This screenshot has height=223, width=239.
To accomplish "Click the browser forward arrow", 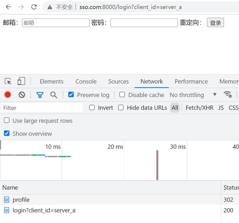I will coord(21,7).
